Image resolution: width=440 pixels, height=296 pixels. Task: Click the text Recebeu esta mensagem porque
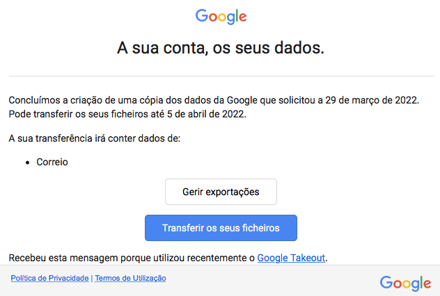point(79,258)
